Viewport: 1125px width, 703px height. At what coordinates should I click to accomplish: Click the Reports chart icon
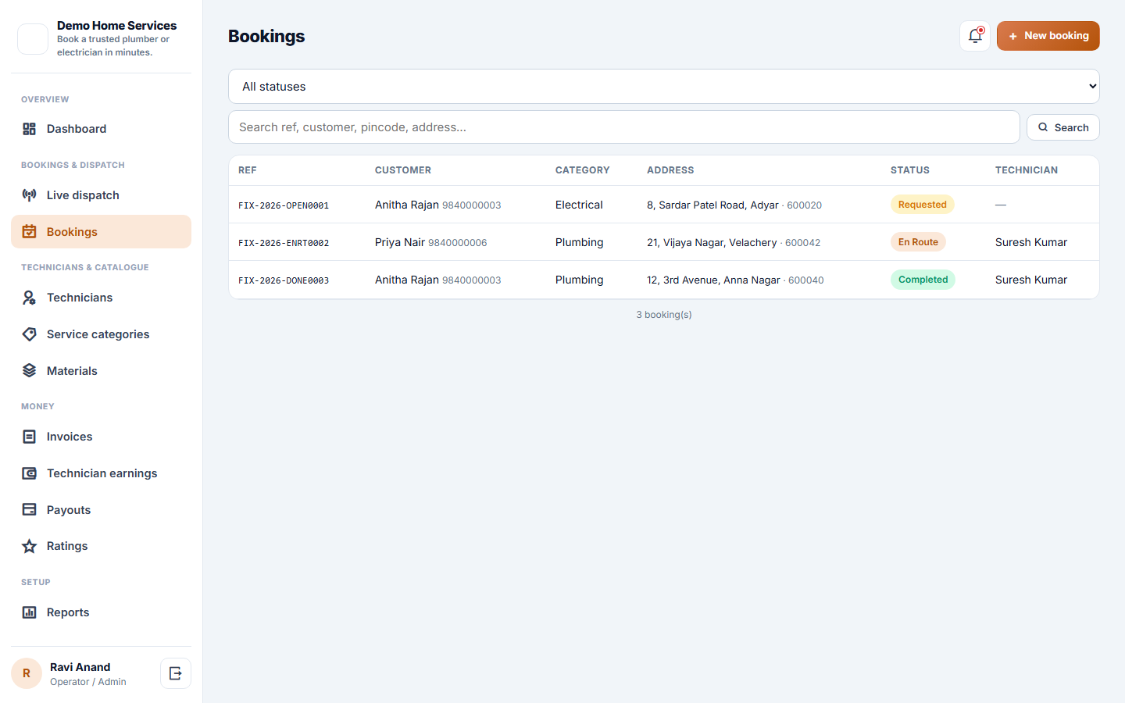29,612
